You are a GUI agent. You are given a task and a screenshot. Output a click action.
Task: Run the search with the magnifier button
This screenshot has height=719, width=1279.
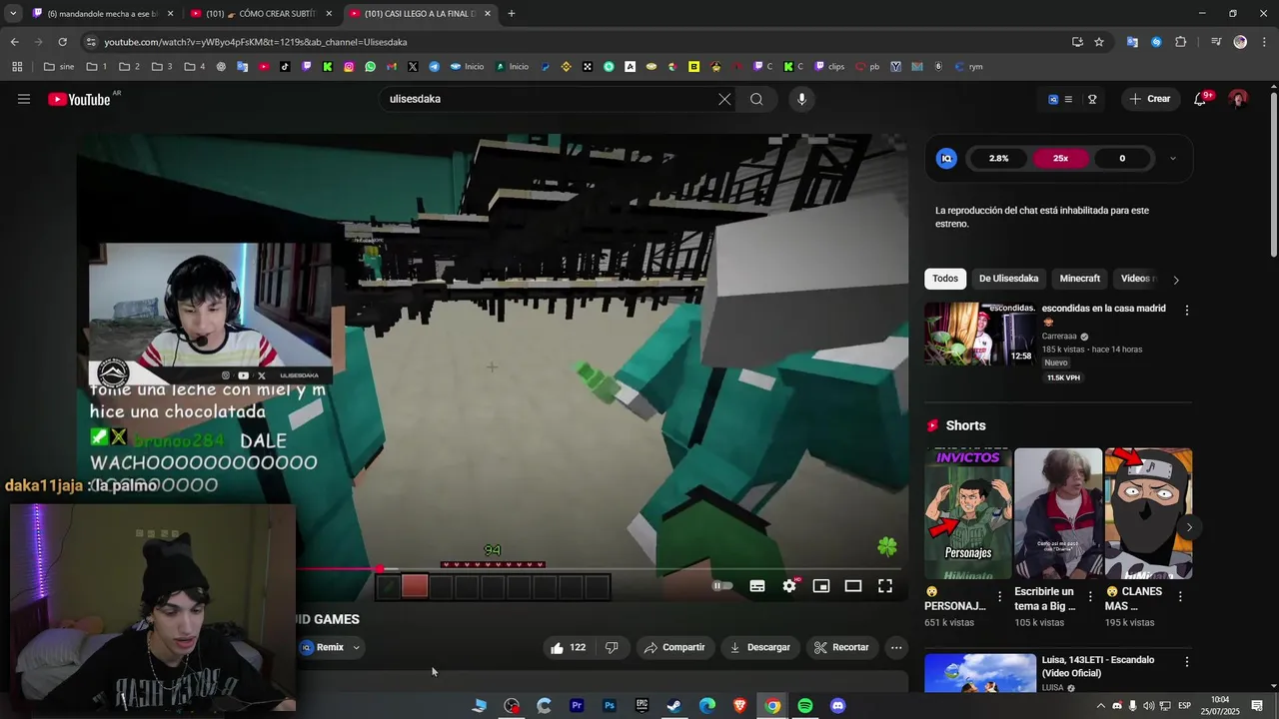(x=756, y=99)
